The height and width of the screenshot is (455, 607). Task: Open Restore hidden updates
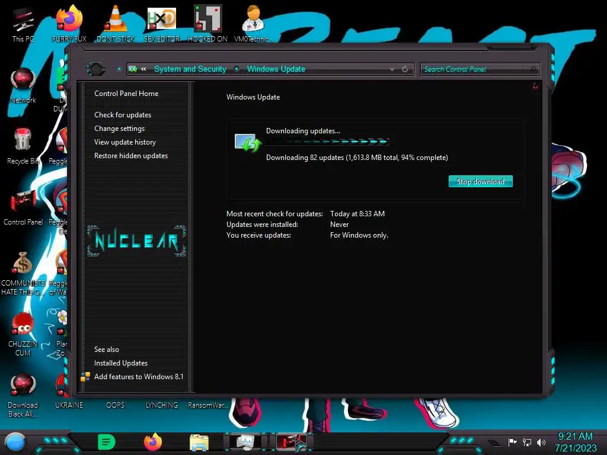(x=131, y=156)
